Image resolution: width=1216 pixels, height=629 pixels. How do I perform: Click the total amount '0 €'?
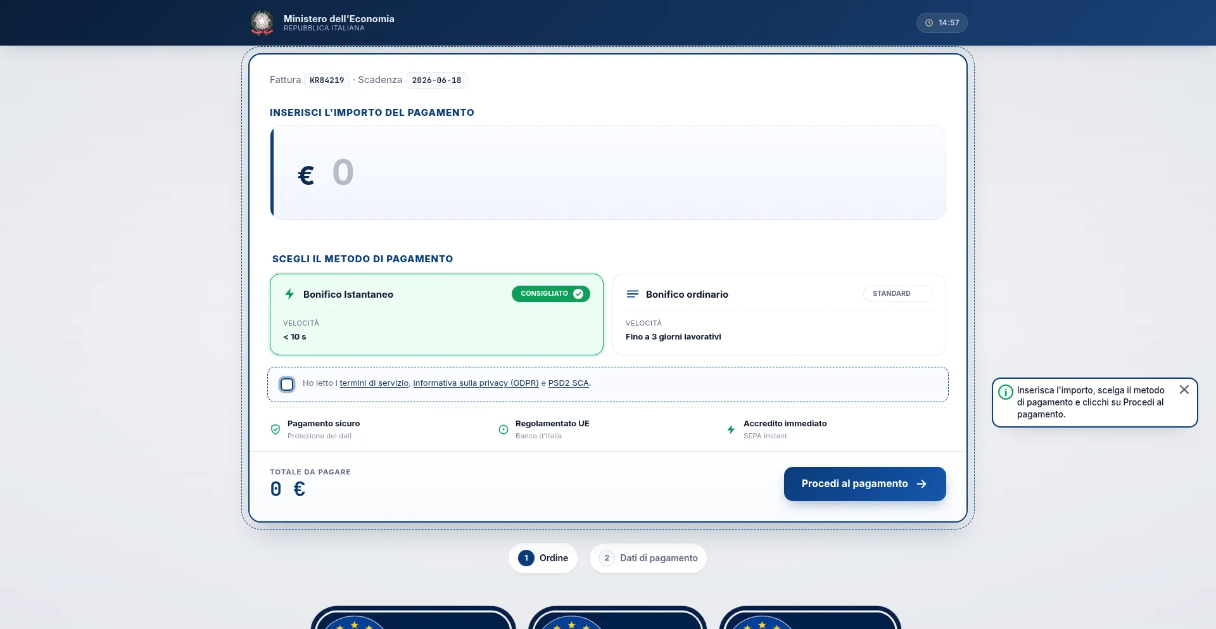coord(288,489)
